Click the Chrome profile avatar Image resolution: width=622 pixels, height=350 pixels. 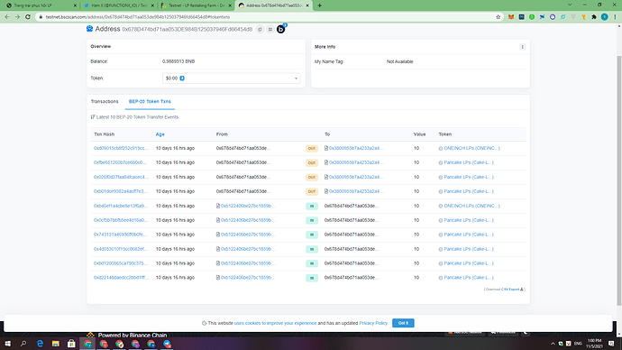click(x=604, y=17)
